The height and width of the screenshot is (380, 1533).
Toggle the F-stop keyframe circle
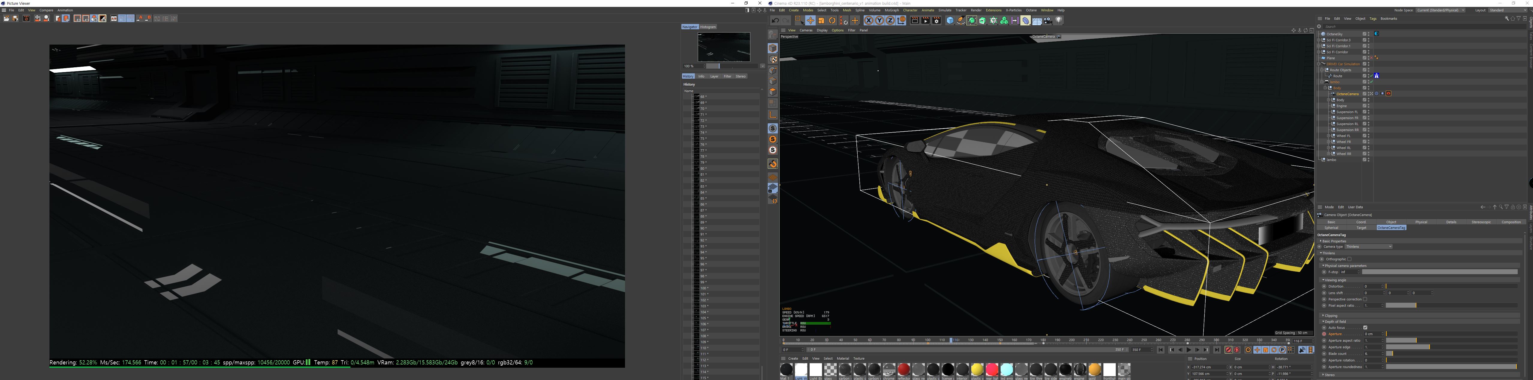tap(1324, 272)
